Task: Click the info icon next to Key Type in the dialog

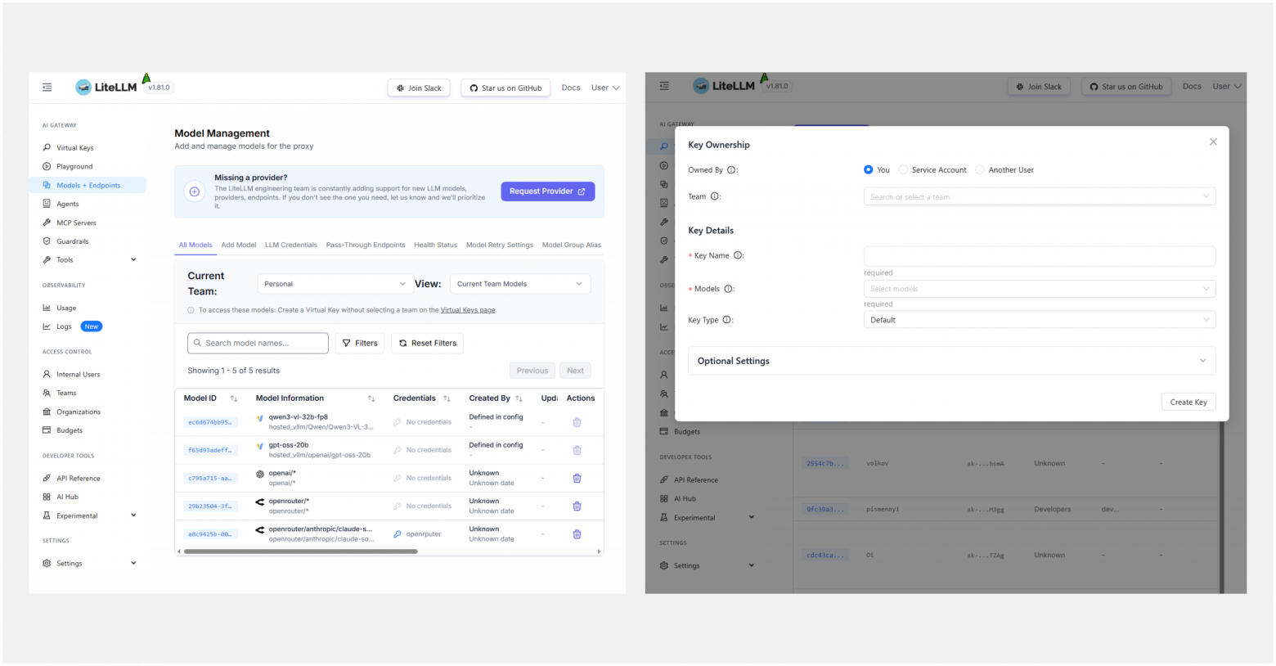Action: coord(727,320)
